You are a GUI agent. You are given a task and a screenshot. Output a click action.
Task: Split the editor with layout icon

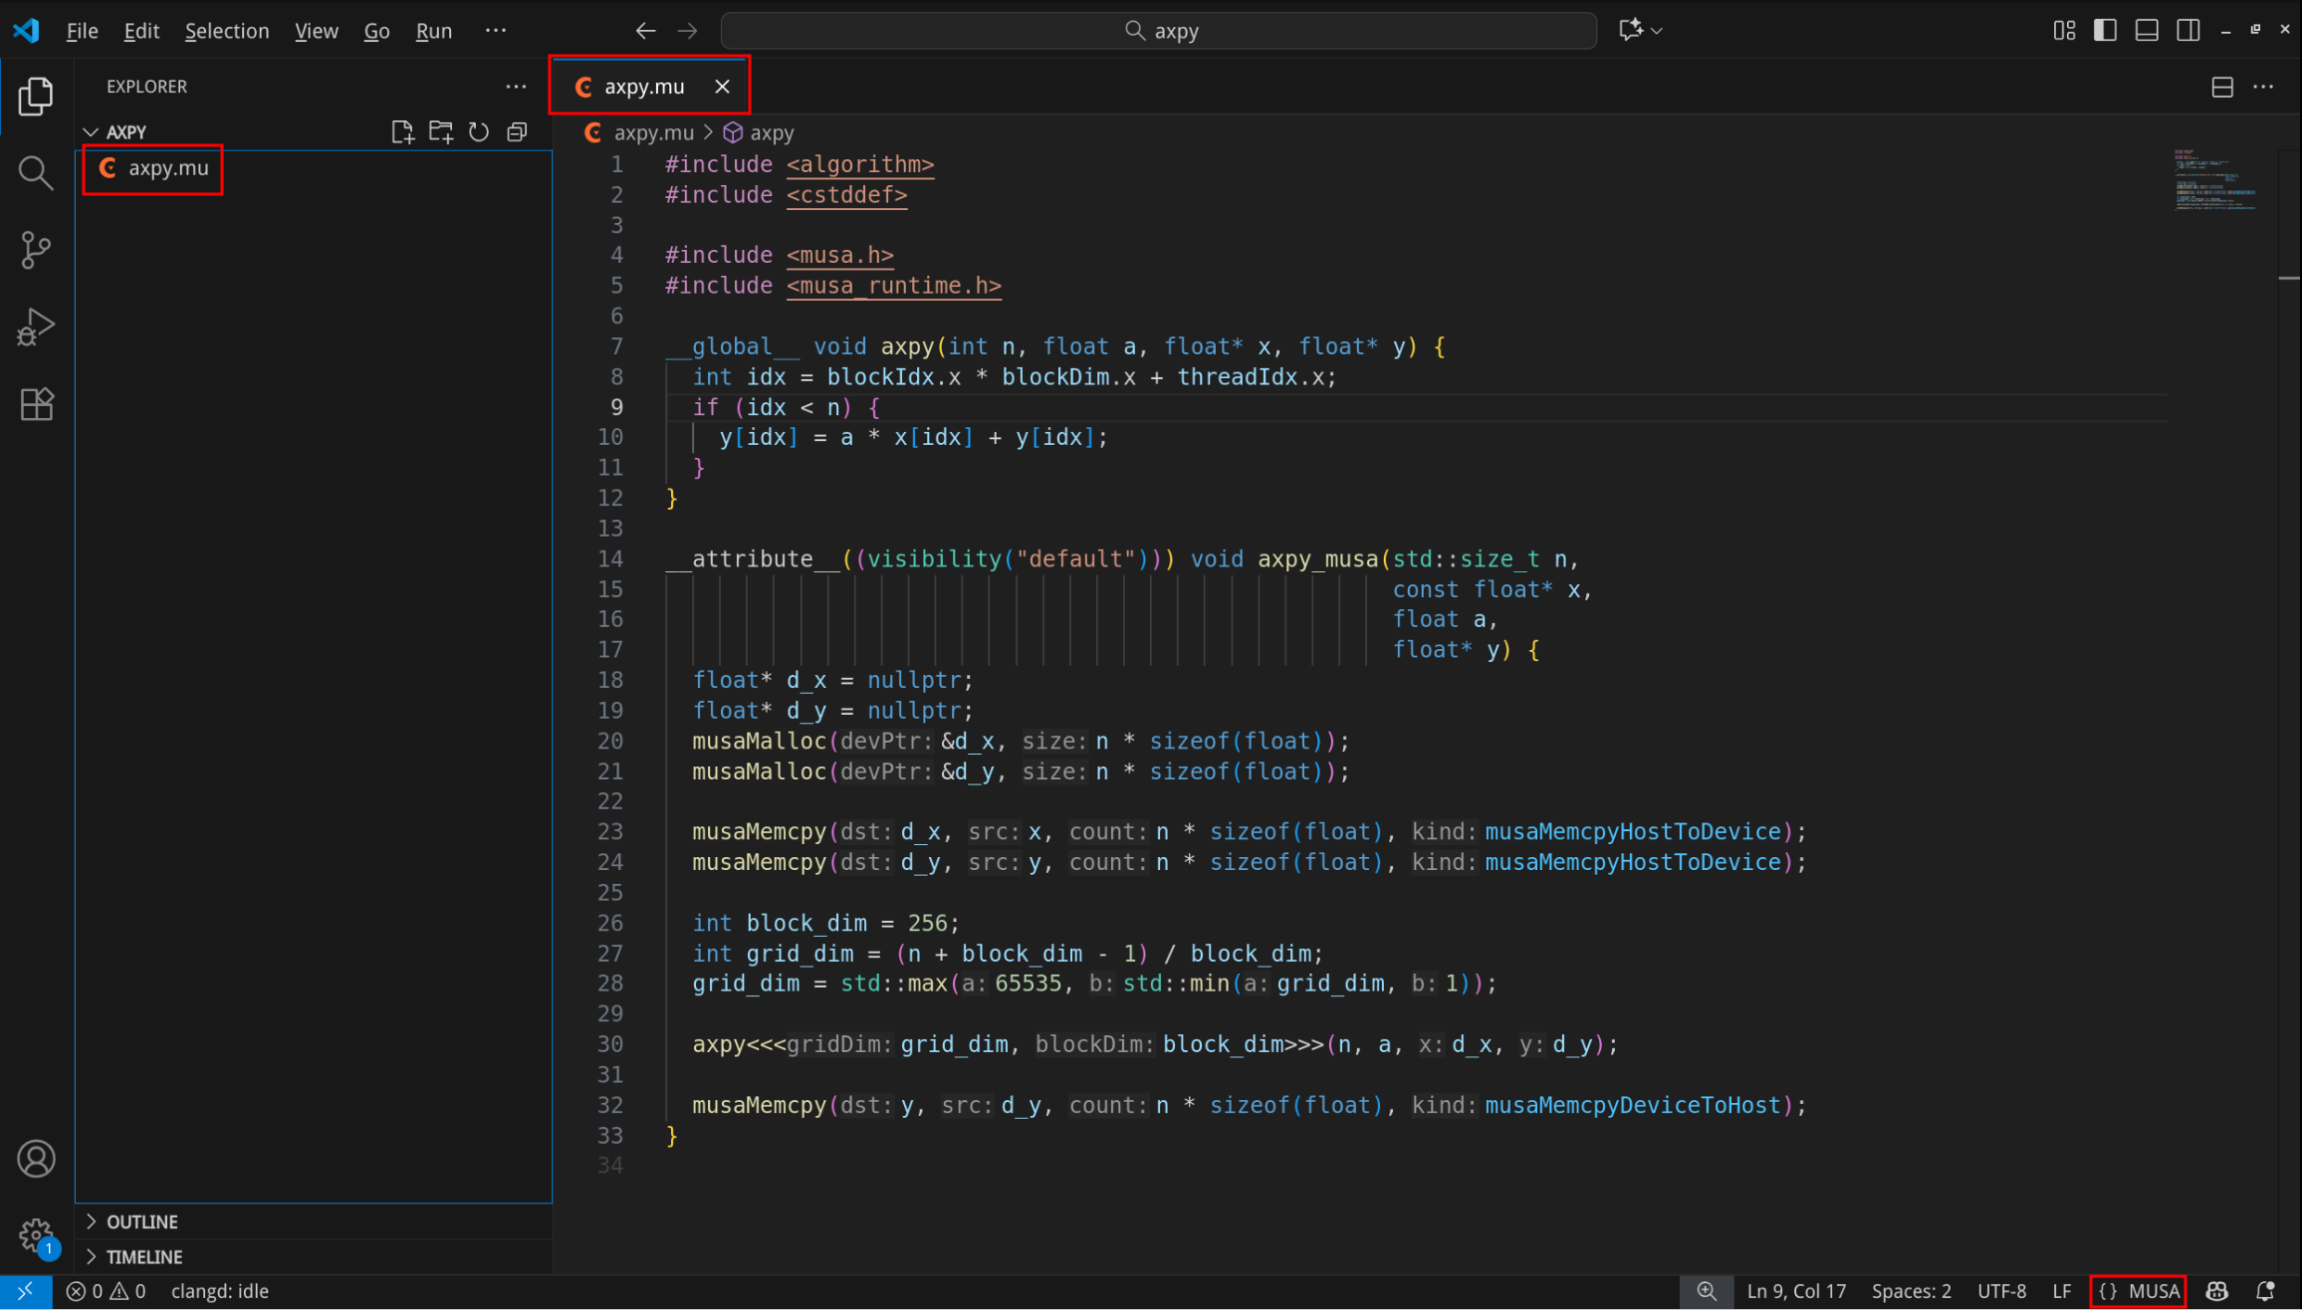click(x=2222, y=87)
